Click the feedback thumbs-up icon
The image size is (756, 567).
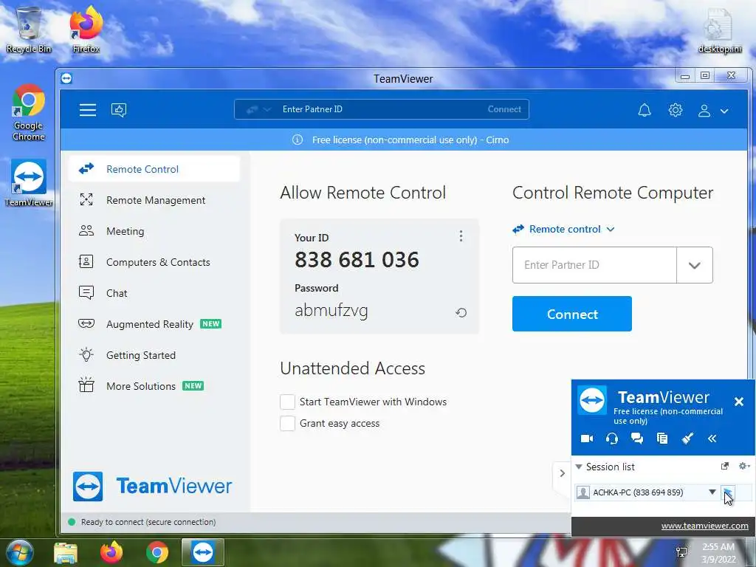(x=119, y=110)
